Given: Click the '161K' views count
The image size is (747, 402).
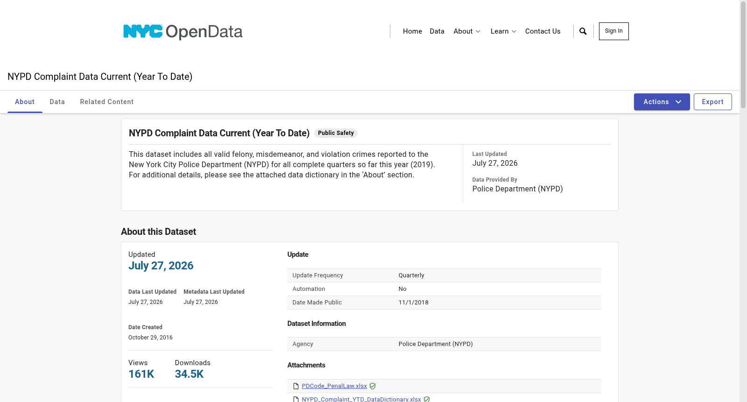Looking at the screenshot, I should [141, 374].
